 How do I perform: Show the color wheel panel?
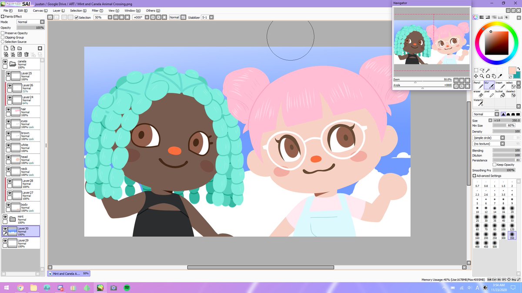point(475,17)
